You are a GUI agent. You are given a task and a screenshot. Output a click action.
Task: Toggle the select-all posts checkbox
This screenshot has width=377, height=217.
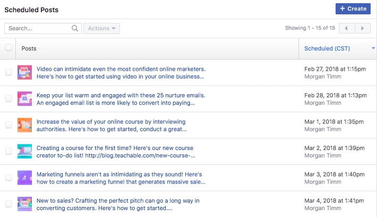8,47
